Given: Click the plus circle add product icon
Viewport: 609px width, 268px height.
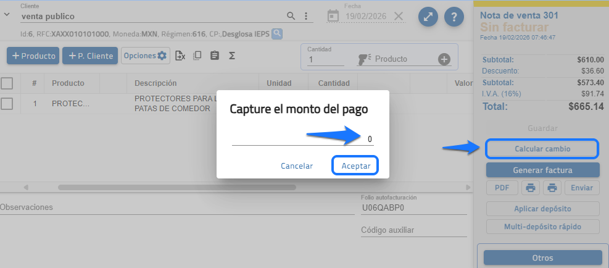Looking at the screenshot, I should (x=444, y=59).
